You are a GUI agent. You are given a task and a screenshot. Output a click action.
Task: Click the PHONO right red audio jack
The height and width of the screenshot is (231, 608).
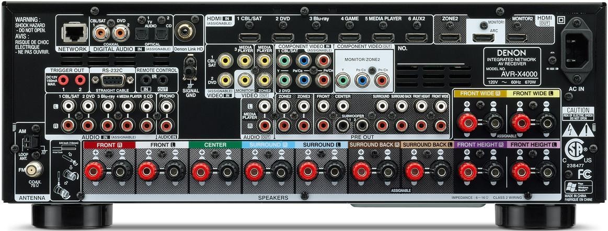pyautogui.click(x=167, y=125)
